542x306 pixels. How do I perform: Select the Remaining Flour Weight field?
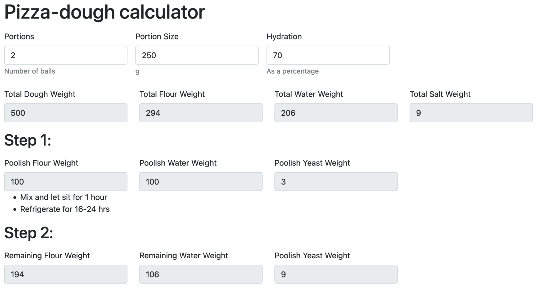coord(66,274)
